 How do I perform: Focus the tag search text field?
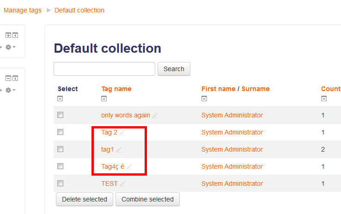(104, 69)
